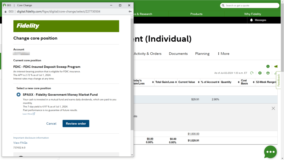Click the Core Change window app icon
284x160 pixels.
point(4,5)
